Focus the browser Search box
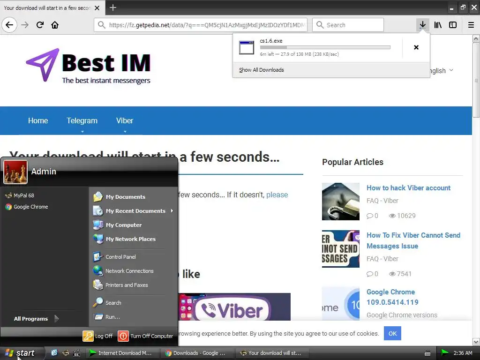480x360 pixels. [348, 25]
